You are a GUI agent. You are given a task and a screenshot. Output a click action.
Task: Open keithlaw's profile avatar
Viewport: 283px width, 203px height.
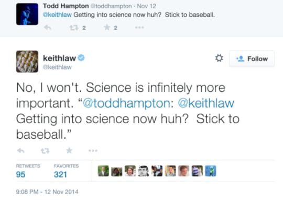(27, 62)
